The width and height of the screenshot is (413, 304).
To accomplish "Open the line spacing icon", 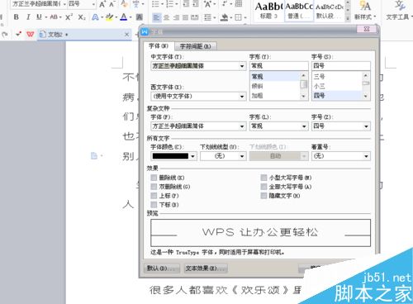I will pos(207,17).
